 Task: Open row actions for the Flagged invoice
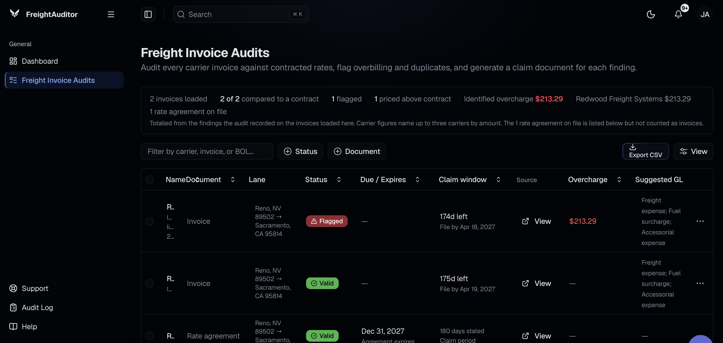click(x=700, y=221)
